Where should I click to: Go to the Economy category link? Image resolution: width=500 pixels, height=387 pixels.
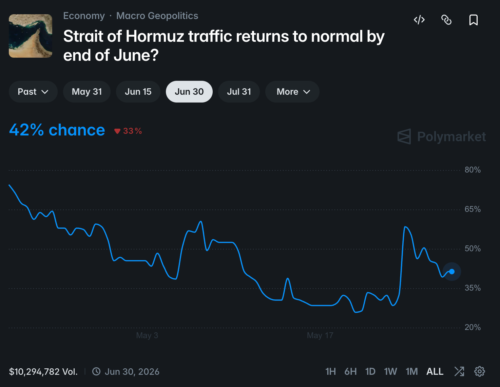(84, 16)
